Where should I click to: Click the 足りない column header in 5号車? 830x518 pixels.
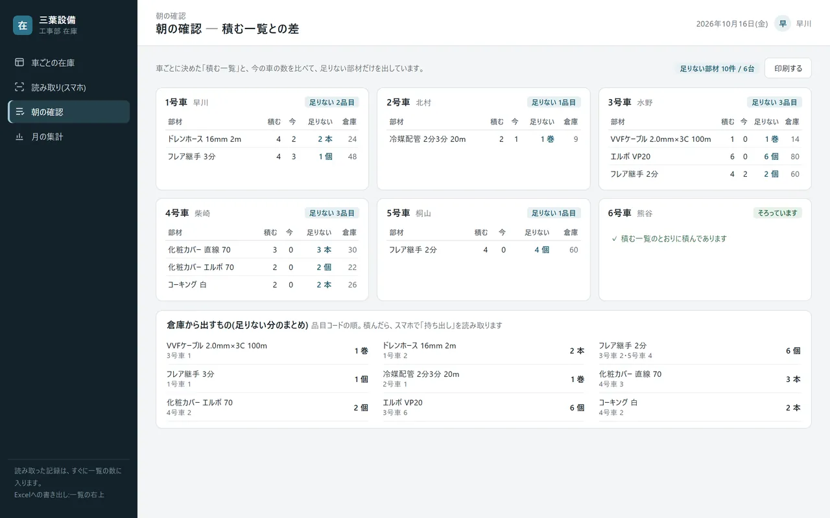[x=537, y=232]
